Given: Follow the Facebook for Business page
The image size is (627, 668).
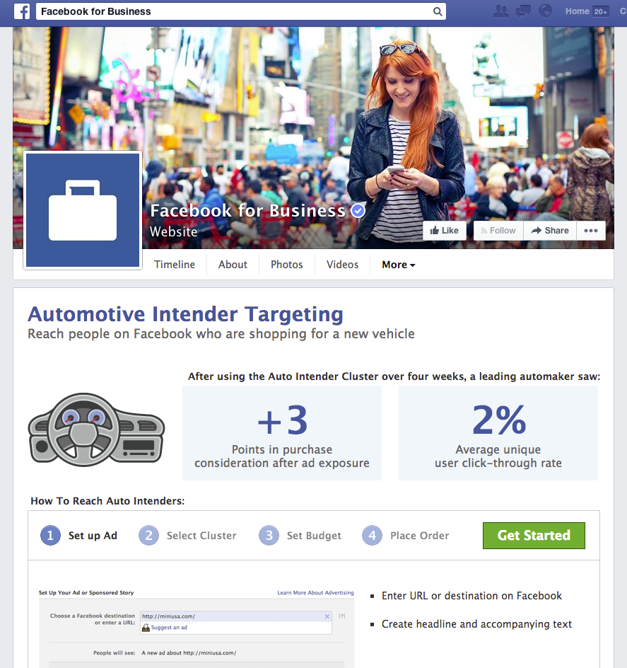Looking at the screenshot, I should (x=498, y=231).
